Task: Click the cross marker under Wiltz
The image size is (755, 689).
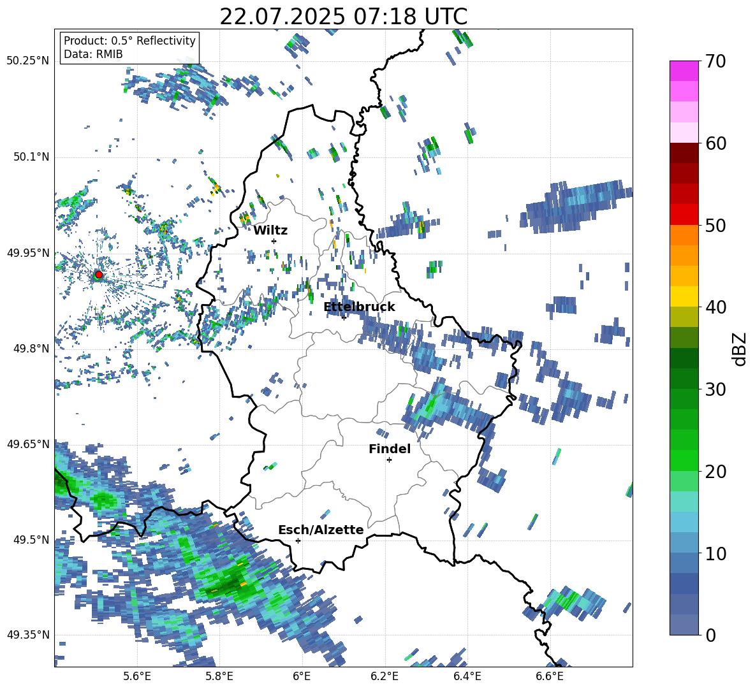Action: point(274,241)
